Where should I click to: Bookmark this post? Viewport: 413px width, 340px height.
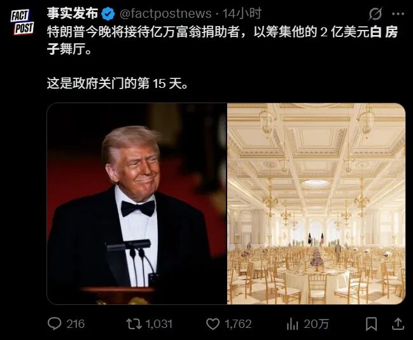click(x=371, y=324)
